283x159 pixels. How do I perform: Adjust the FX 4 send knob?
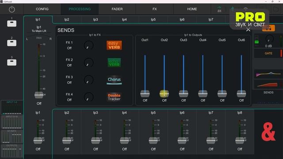pyautogui.click(x=88, y=97)
